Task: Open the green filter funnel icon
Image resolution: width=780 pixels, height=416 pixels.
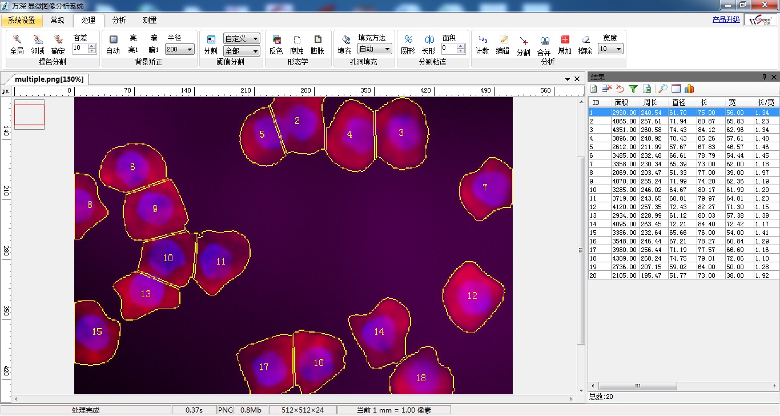Action: coord(633,89)
